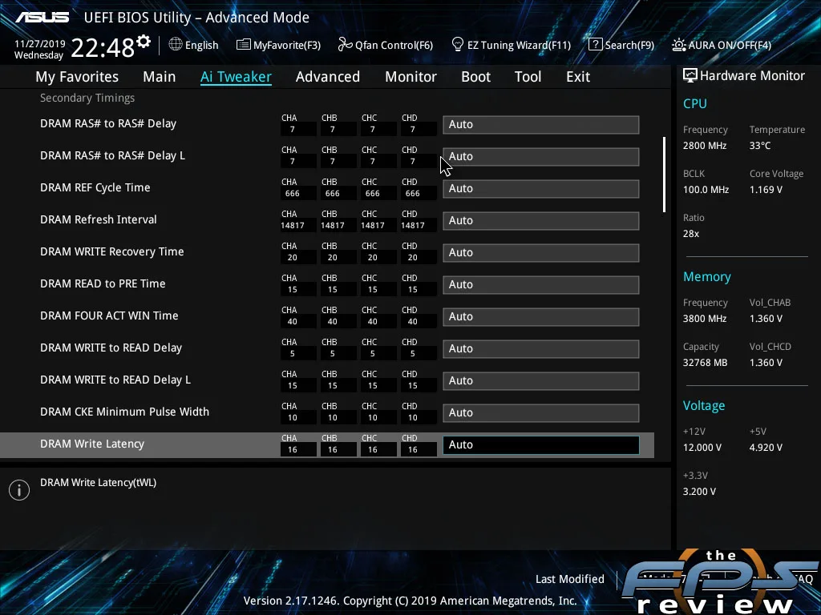The image size is (821, 615).
Task: Click the Capacity 32768 MB value
Action: (706, 363)
